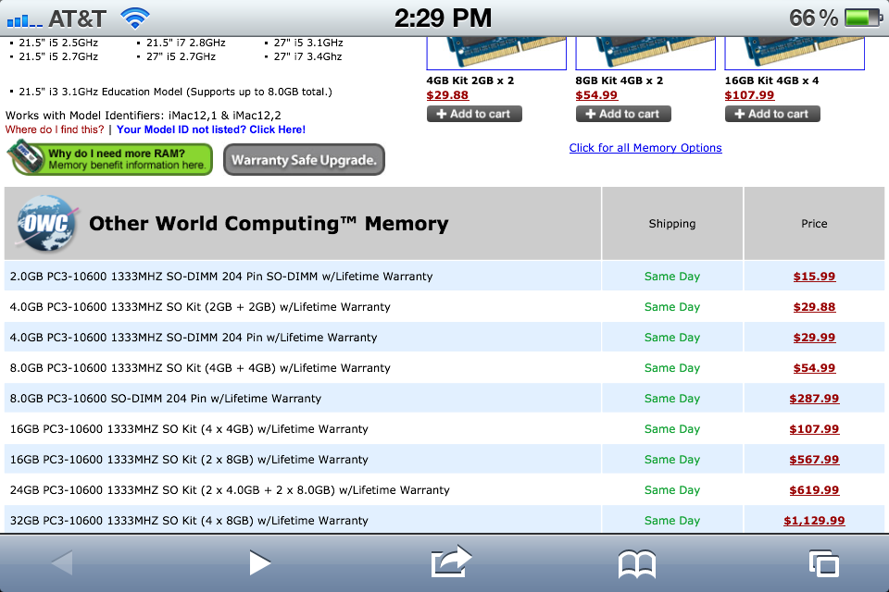Select 24GB SO Kit row text
Image resolution: width=889 pixels, height=592 pixels.
[x=230, y=490]
